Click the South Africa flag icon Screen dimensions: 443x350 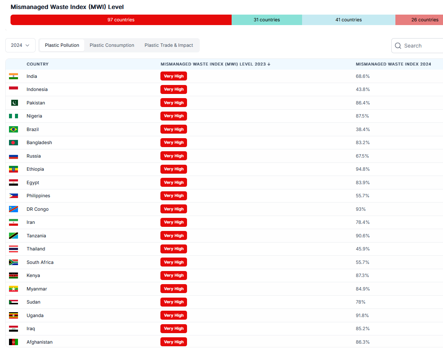pyautogui.click(x=13, y=262)
